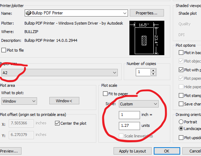
Task: Increase number of copies with up arrow
Action: pos(153,71)
